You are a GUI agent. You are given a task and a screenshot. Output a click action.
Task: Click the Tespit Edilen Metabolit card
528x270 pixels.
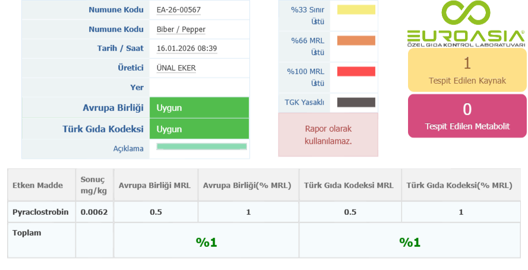(x=467, y=116)
